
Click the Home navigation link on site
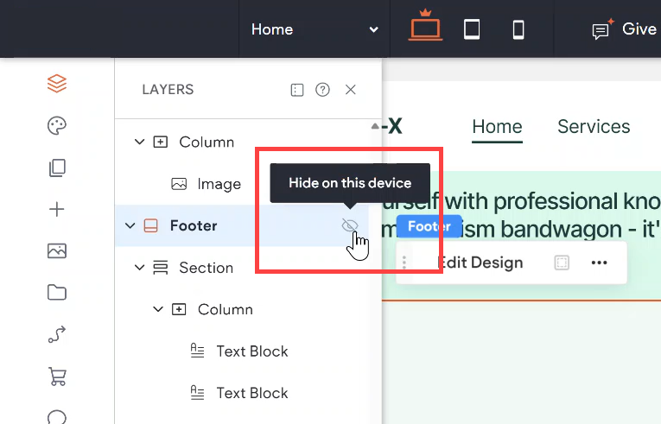497,127
